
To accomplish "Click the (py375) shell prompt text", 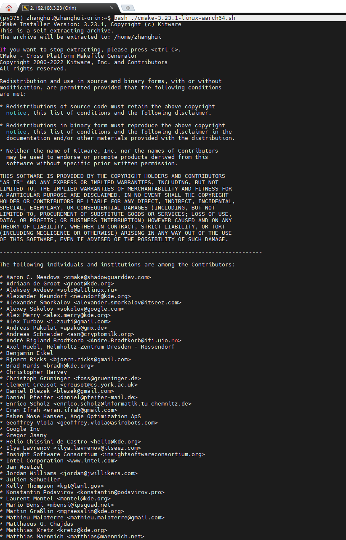I will pos(11,18).
